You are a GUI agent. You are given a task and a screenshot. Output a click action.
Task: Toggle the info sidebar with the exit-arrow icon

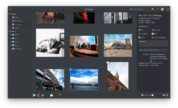point(167,95)
